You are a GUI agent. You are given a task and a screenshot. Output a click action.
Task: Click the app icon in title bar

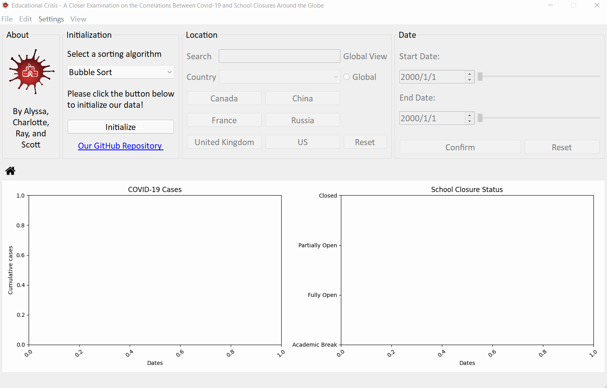(5, 6)
